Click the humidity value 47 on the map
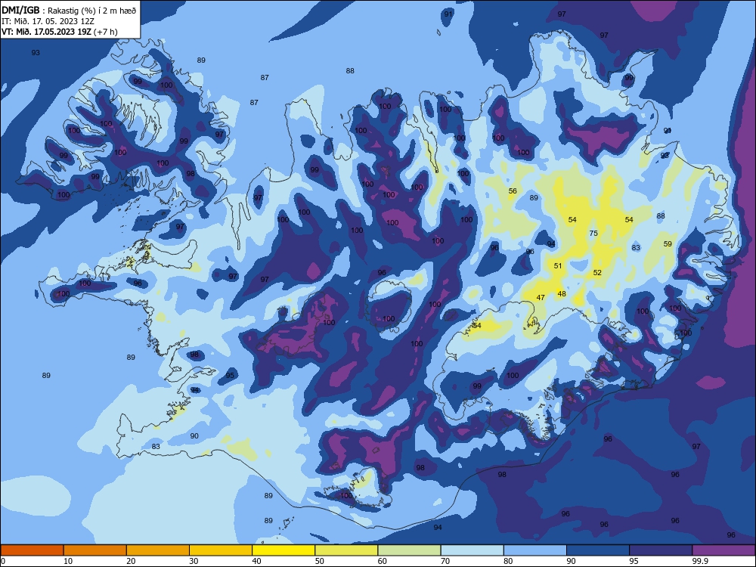 [x=541, y=297]
